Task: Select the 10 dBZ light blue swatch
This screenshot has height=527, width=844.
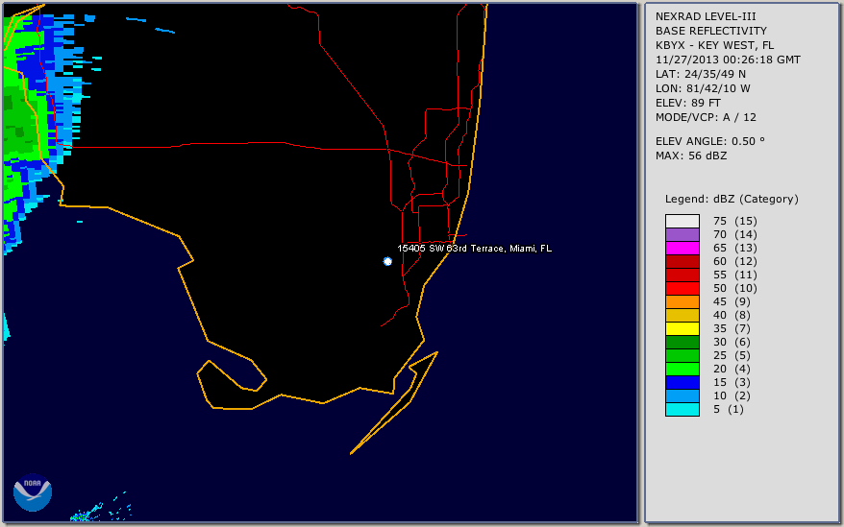Action: click(x=682, y=395)
